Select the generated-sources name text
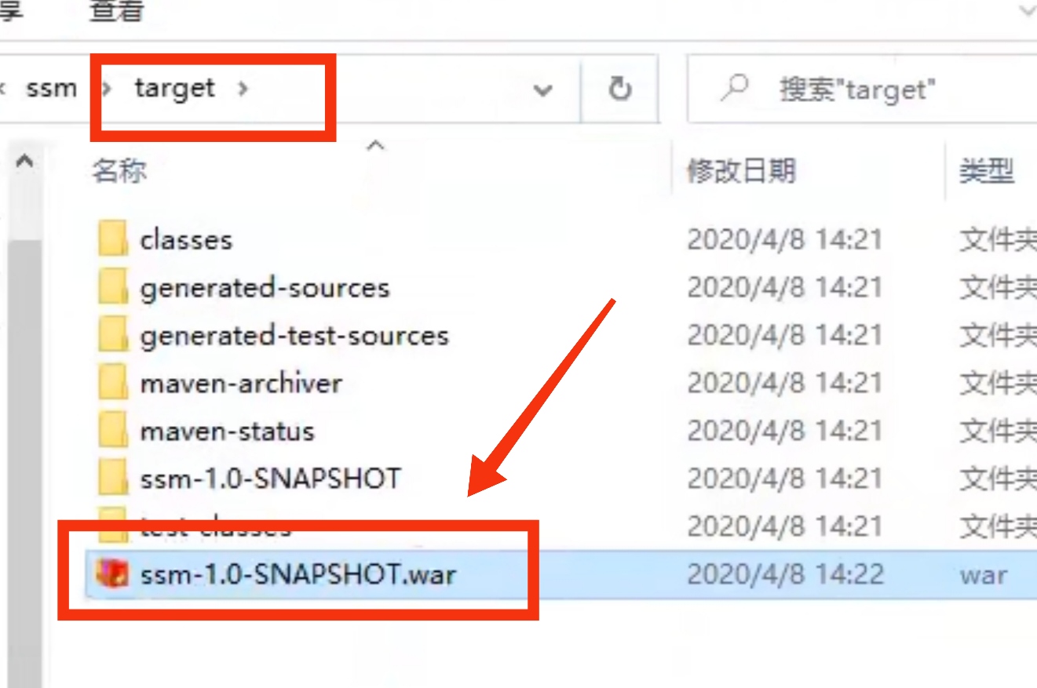Screen dimensions: 1037x688 pyautogui.click(x=265, y=289)
